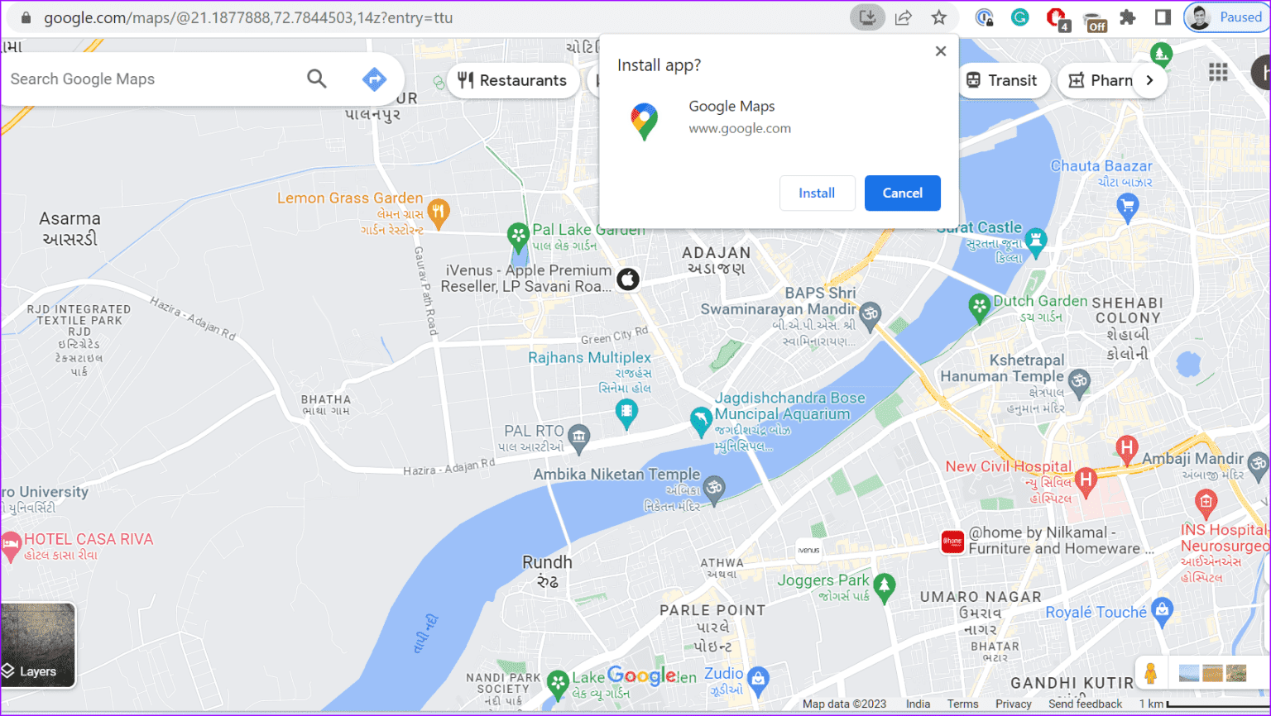Image resolution: width=1271 pixels, height=716 pixels.
Task: Click the Install button
Action: 817,193
